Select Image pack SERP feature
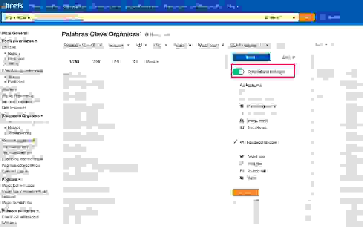 (x=257, y=121)
